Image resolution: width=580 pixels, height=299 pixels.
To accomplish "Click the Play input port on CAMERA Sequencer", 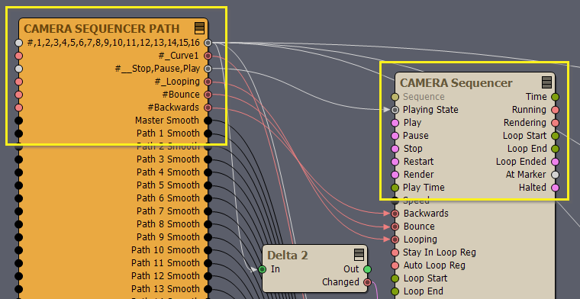I will tap(395, 123).
